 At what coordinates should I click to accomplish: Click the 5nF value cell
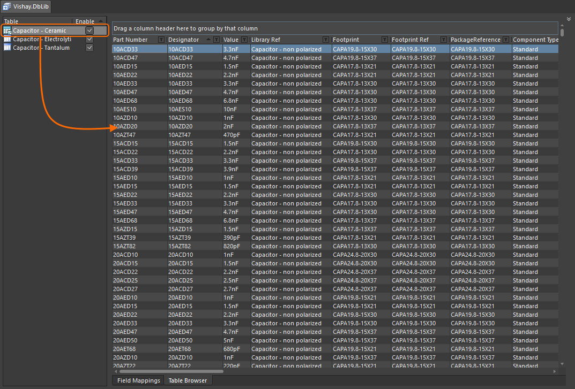pyautogui.click(x=236, y=340)
